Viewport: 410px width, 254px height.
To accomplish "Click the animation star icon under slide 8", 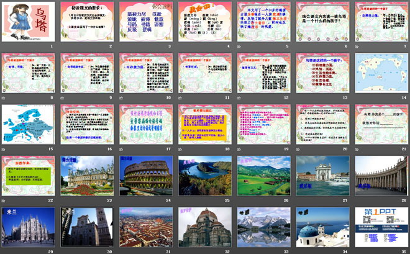I will pos(3,98).
